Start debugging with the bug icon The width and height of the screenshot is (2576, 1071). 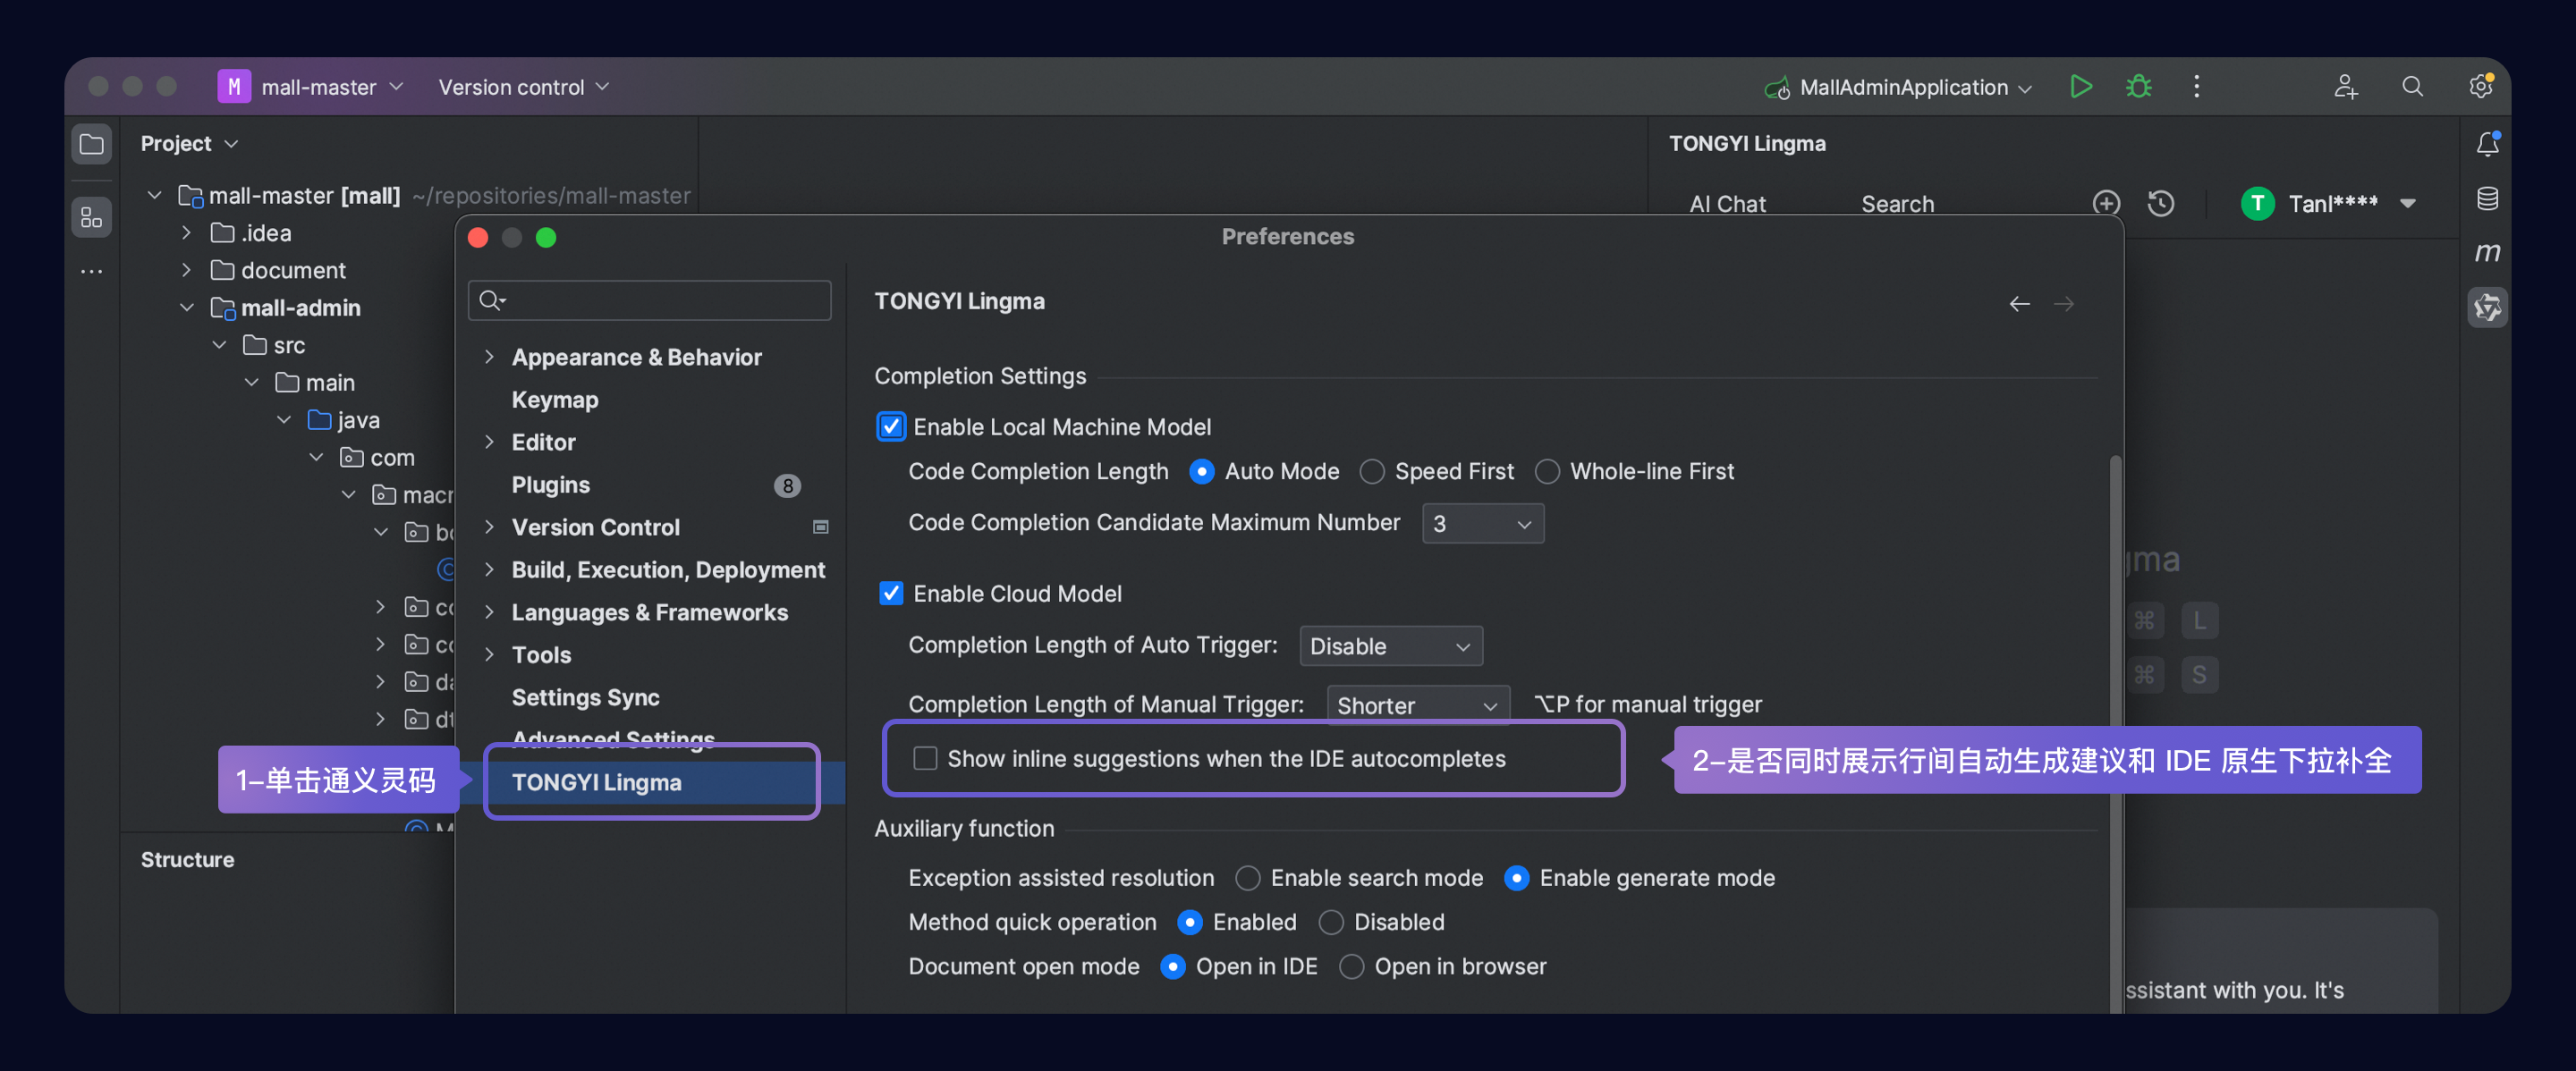(x=2138, y=87)
